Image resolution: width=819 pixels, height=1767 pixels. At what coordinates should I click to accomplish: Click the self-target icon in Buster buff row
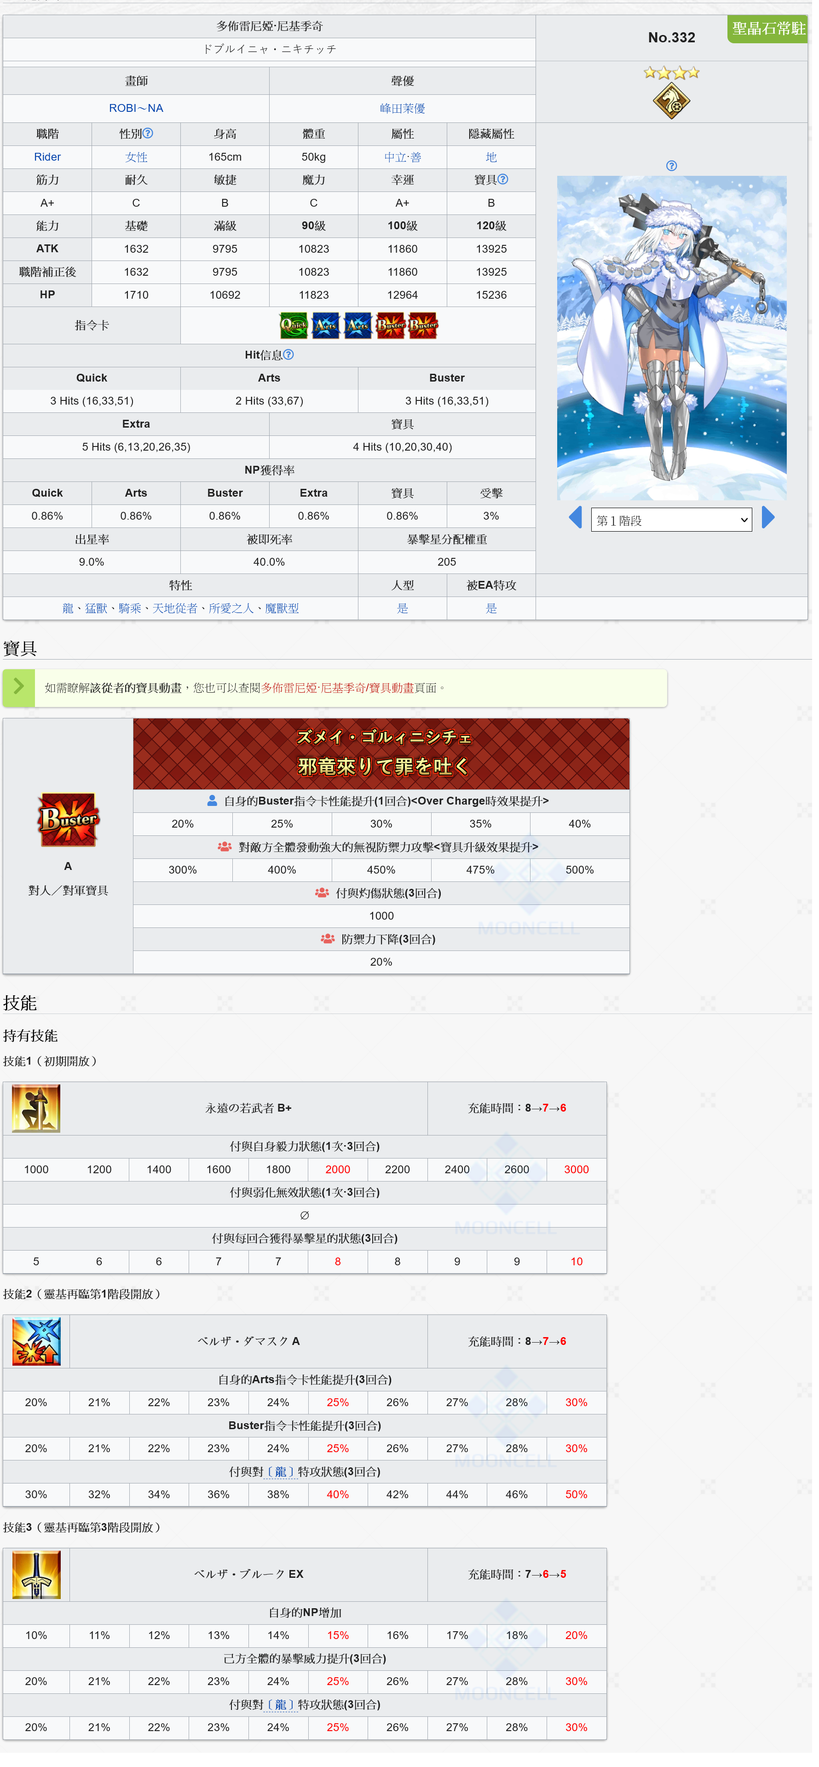pos(214,807)
